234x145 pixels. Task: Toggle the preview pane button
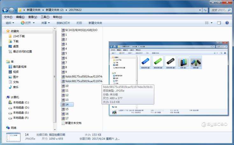219,23
